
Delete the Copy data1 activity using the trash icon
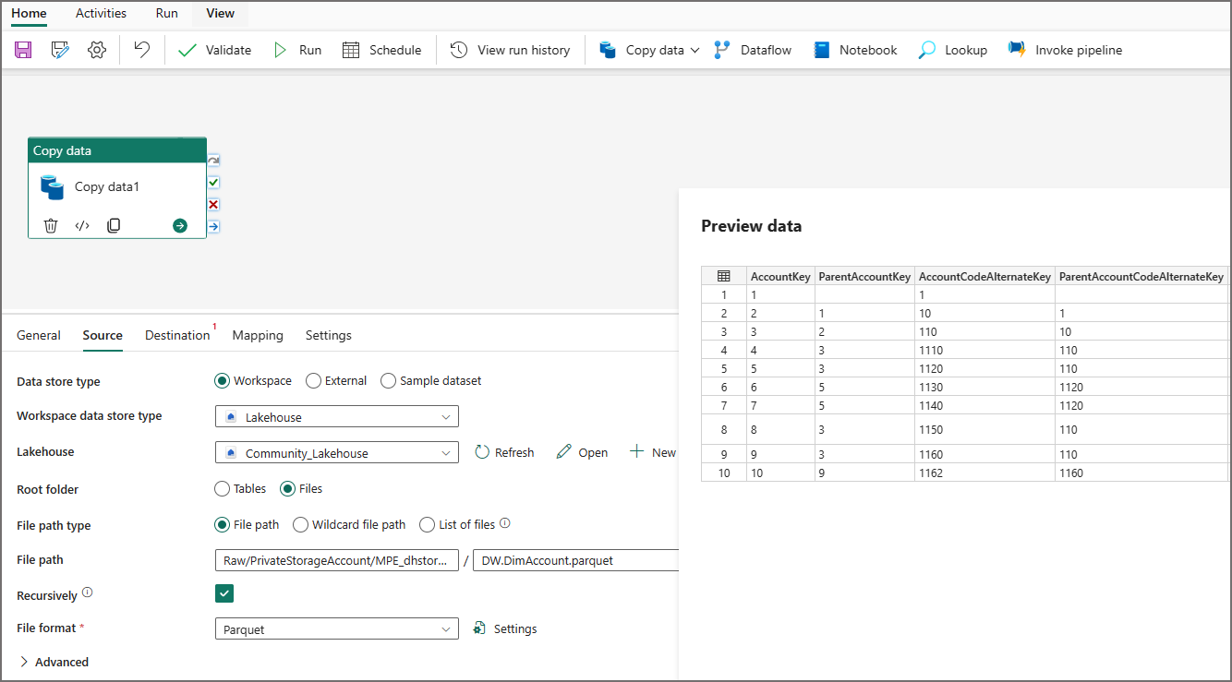tap(51, 224)
